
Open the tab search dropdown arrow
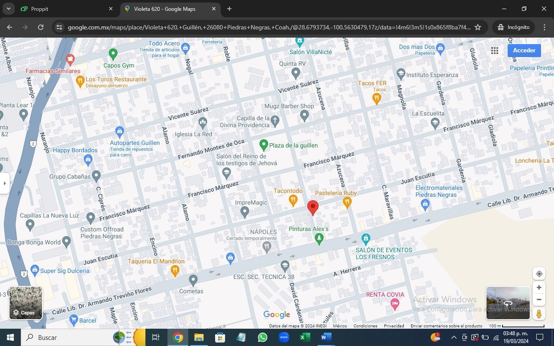(x=8, y=9)
